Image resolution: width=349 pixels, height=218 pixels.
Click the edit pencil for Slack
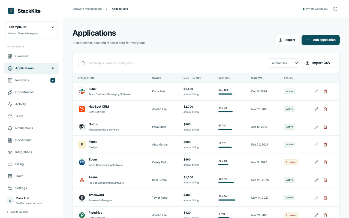click(316, 92)
